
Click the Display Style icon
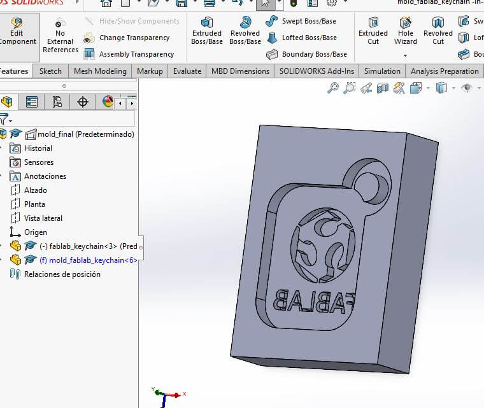(x=441, y=88)
